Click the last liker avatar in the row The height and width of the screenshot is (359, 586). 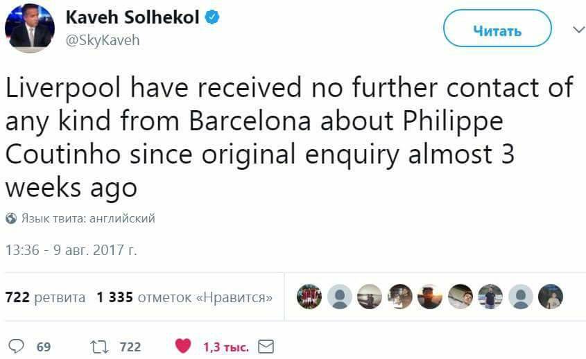click(x=551, y=297)
